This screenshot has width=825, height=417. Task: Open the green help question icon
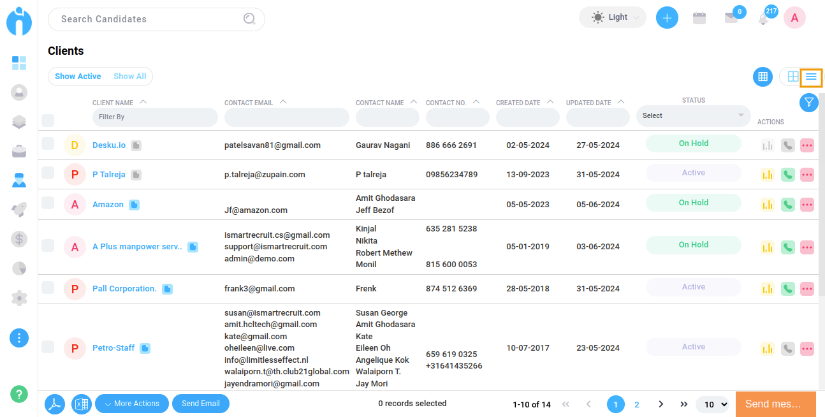(x=19, y=395)
